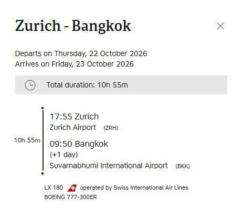Screen dimensions: 244x209
Task: Click the 10h 55m segment duration label
Action: [27, 140]
